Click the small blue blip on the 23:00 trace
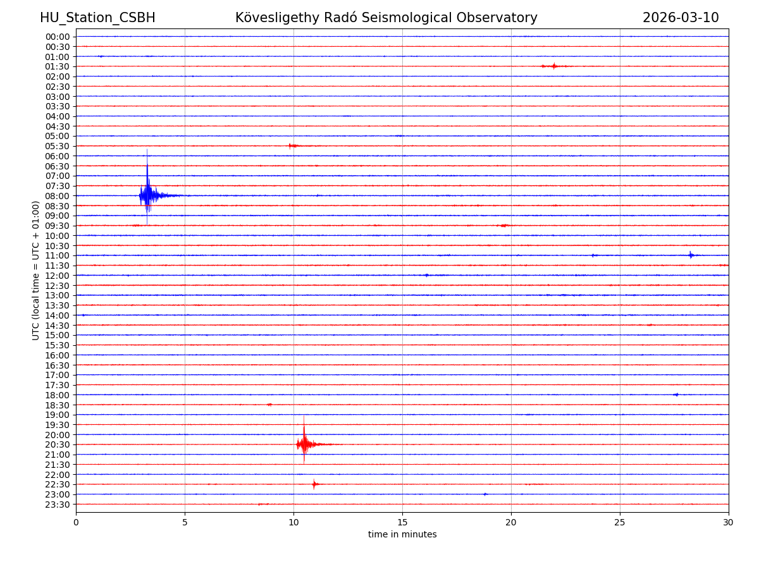Image resolution: width=759 pixels, height=569 pixels. coord(485,494)
